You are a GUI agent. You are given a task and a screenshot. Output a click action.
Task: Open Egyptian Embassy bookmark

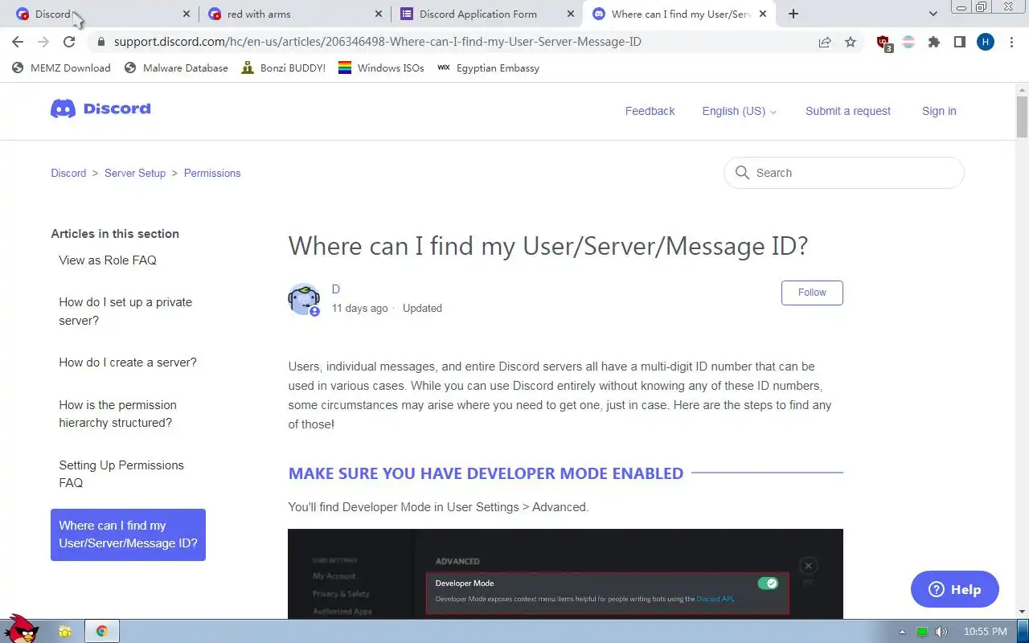(488, 68)
